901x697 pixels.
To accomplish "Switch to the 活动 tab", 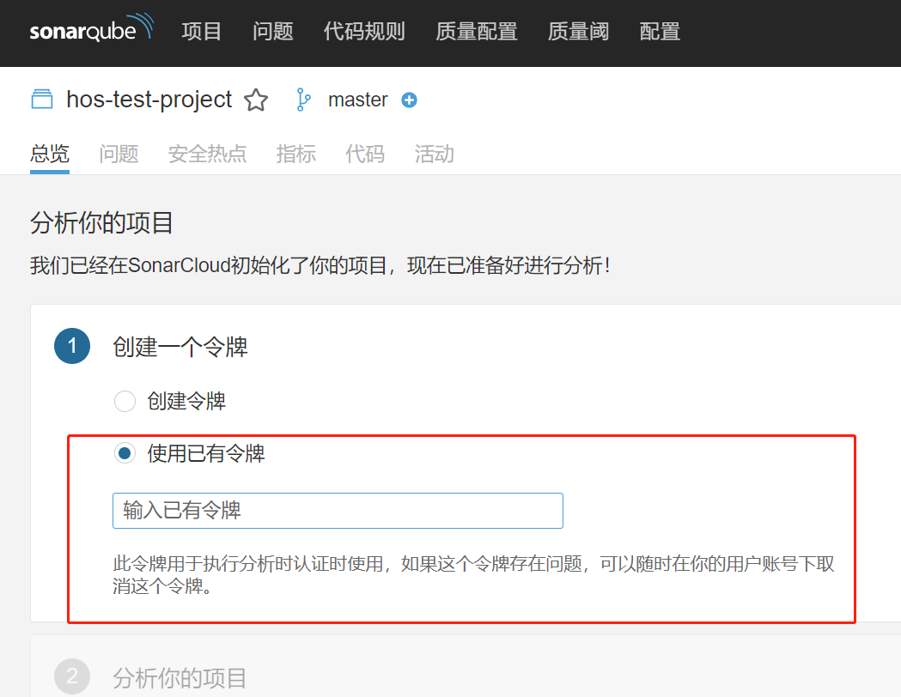I will click(x=434, y=154).
